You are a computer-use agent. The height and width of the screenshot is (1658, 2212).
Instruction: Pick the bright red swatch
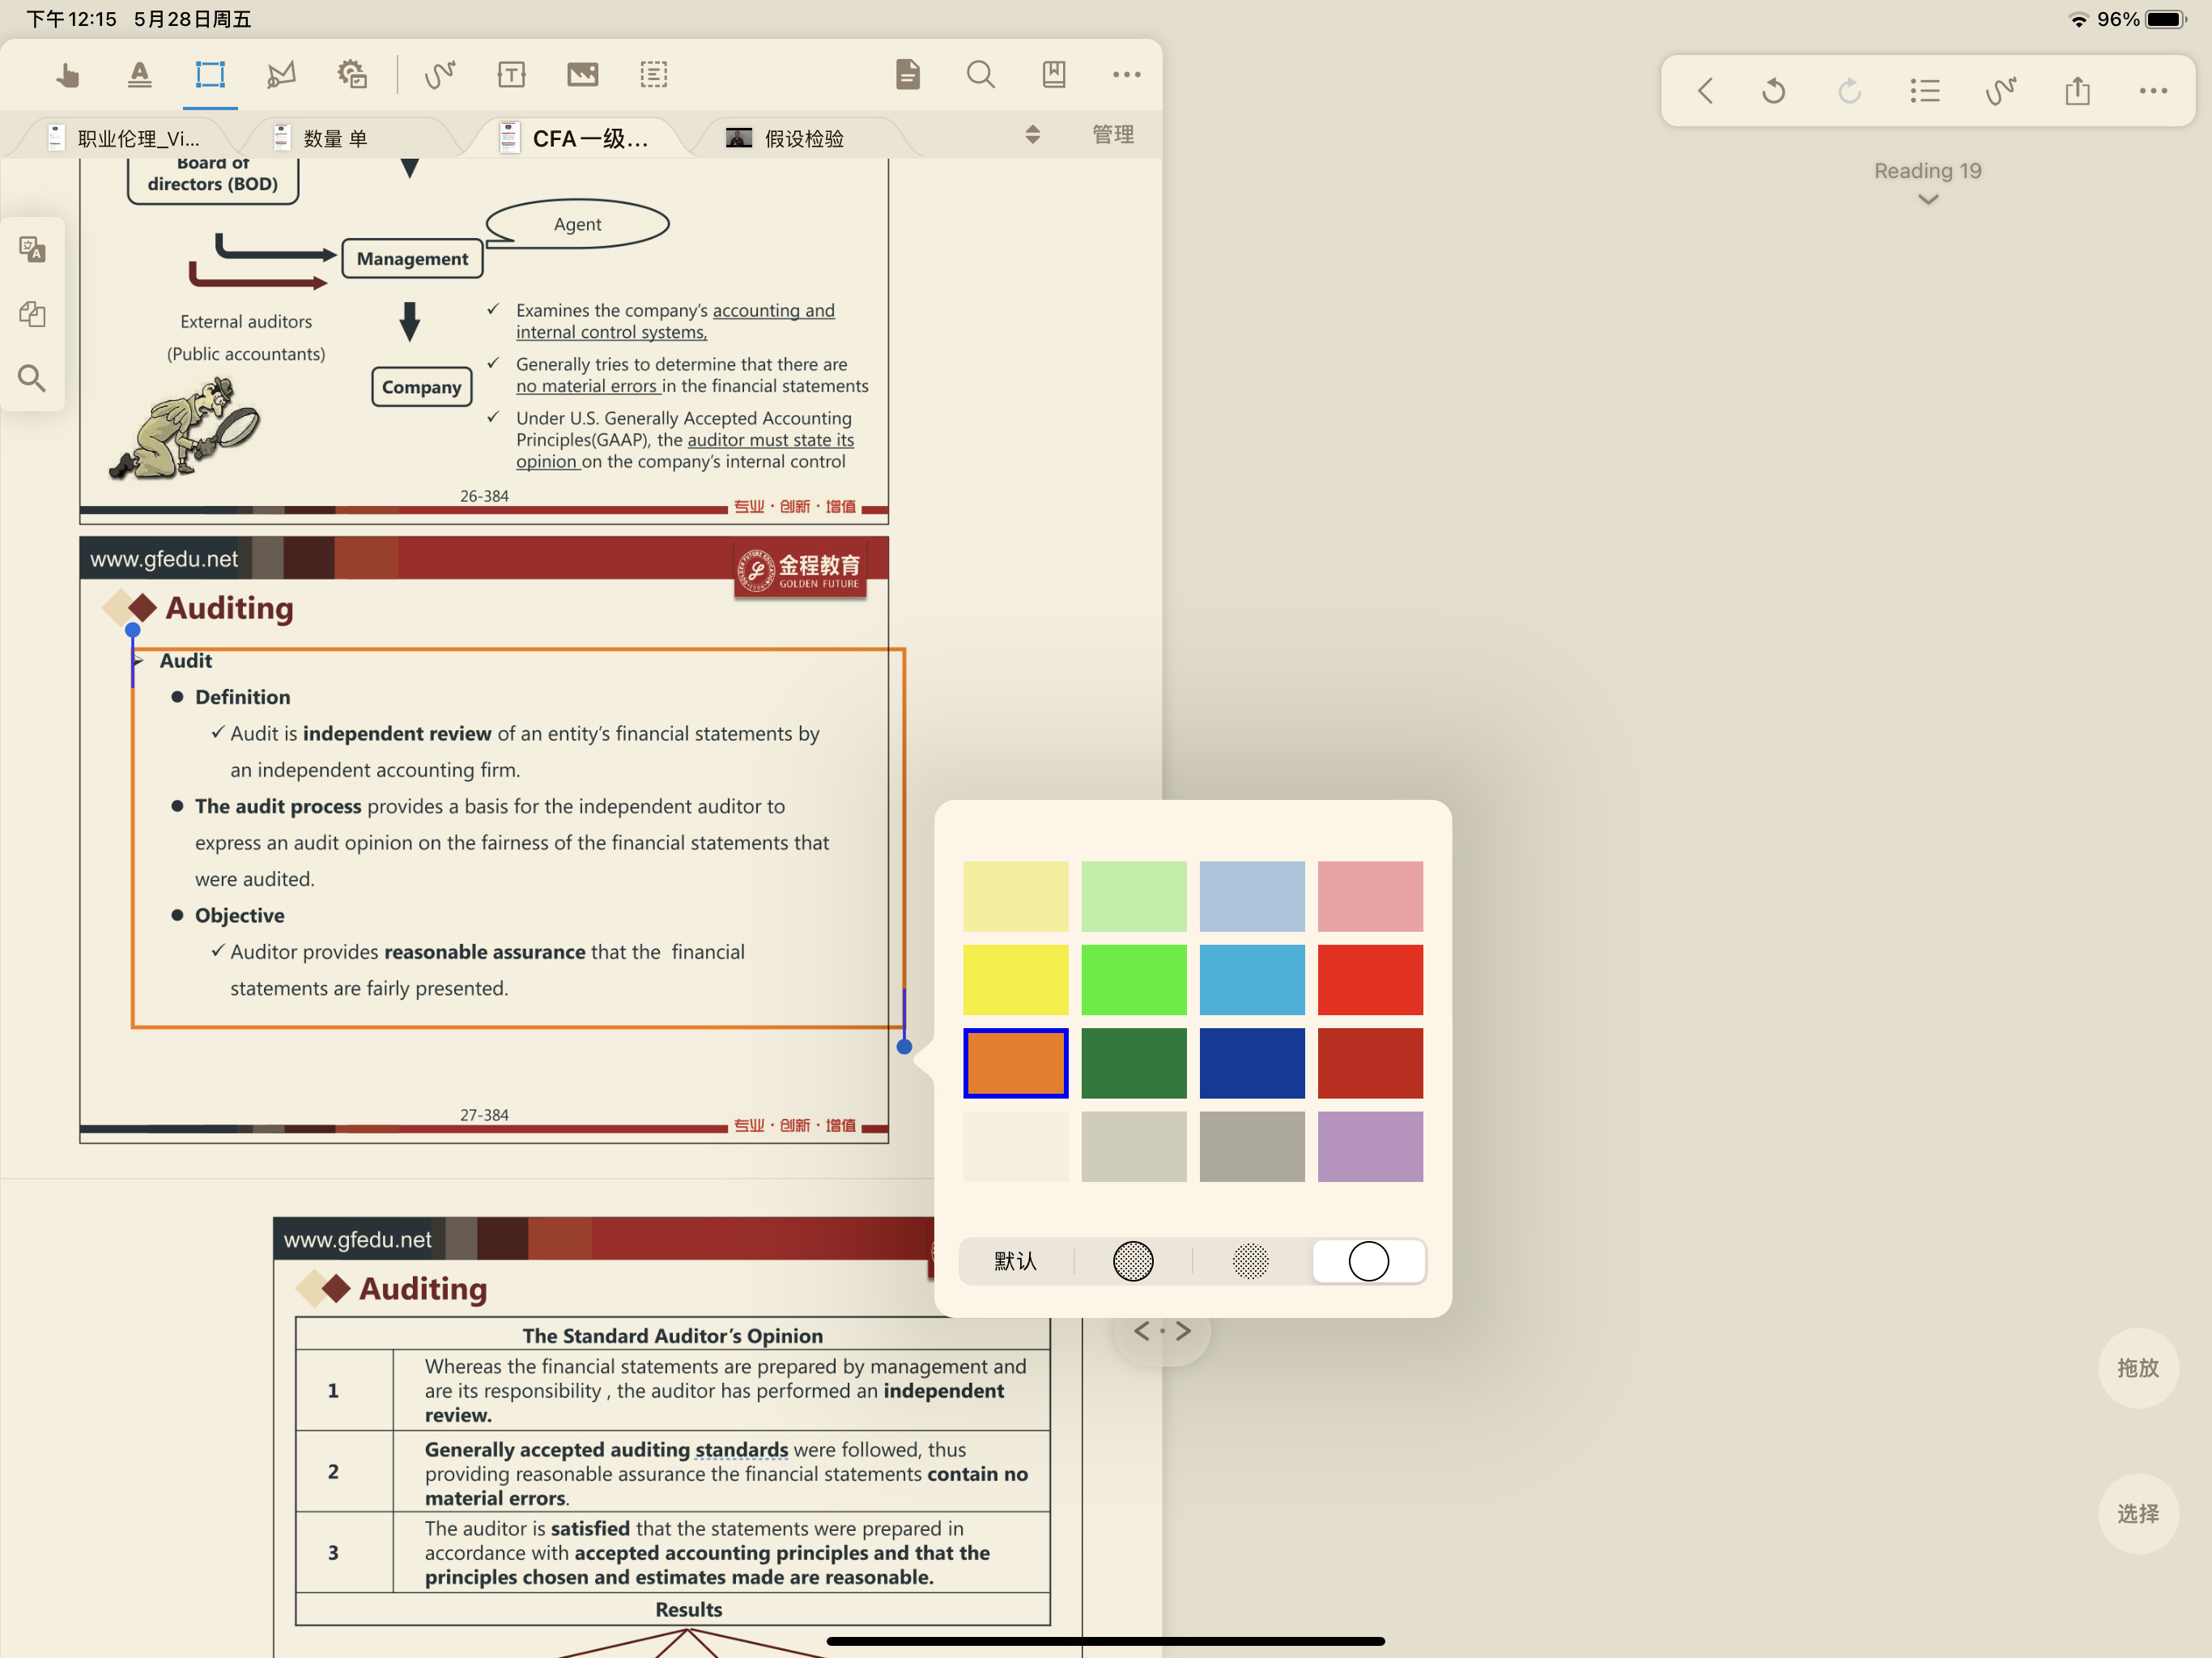tap(1370, 980)
